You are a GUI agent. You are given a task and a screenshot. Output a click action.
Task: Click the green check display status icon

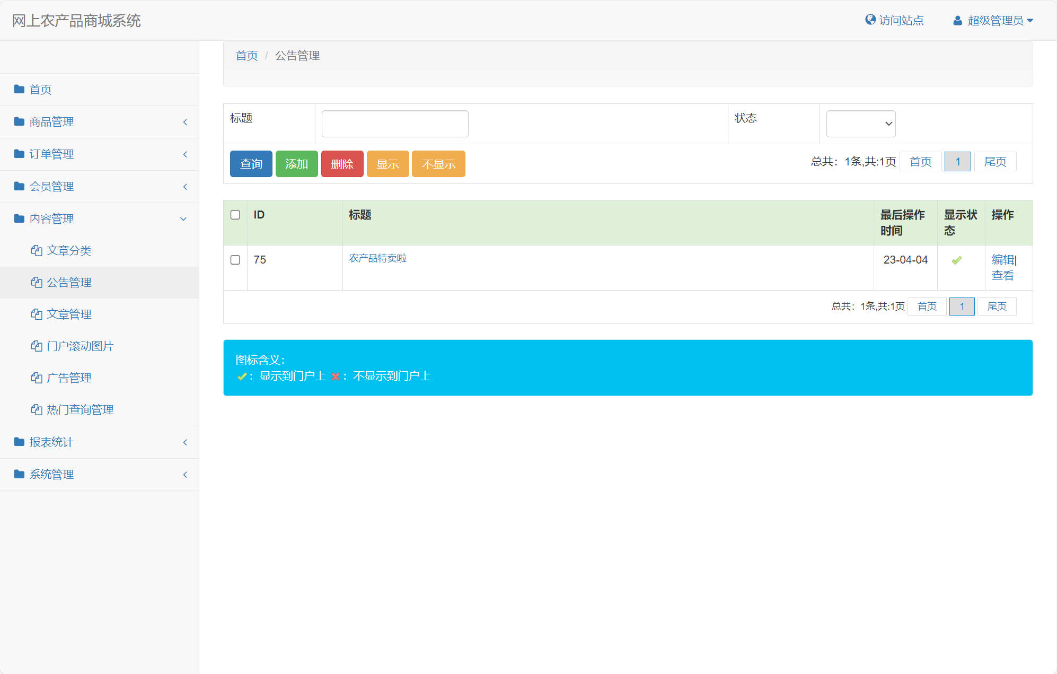coord(956,260)
